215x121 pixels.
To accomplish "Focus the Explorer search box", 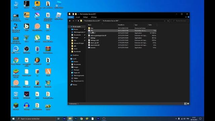I will click(x=180, y=21).
